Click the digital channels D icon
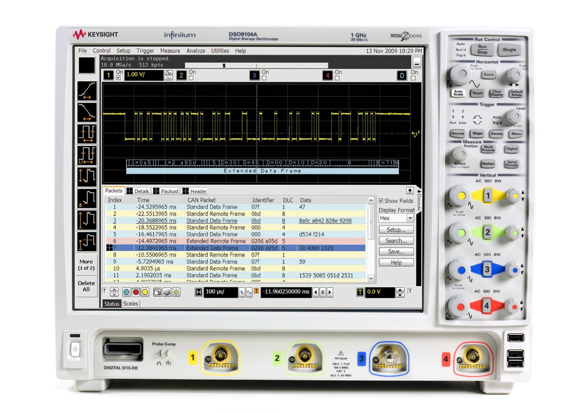 tap(402, 75)
